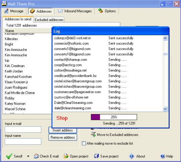
Task: Switch to Excluded addresses subtab
Action: pos(49,20)
